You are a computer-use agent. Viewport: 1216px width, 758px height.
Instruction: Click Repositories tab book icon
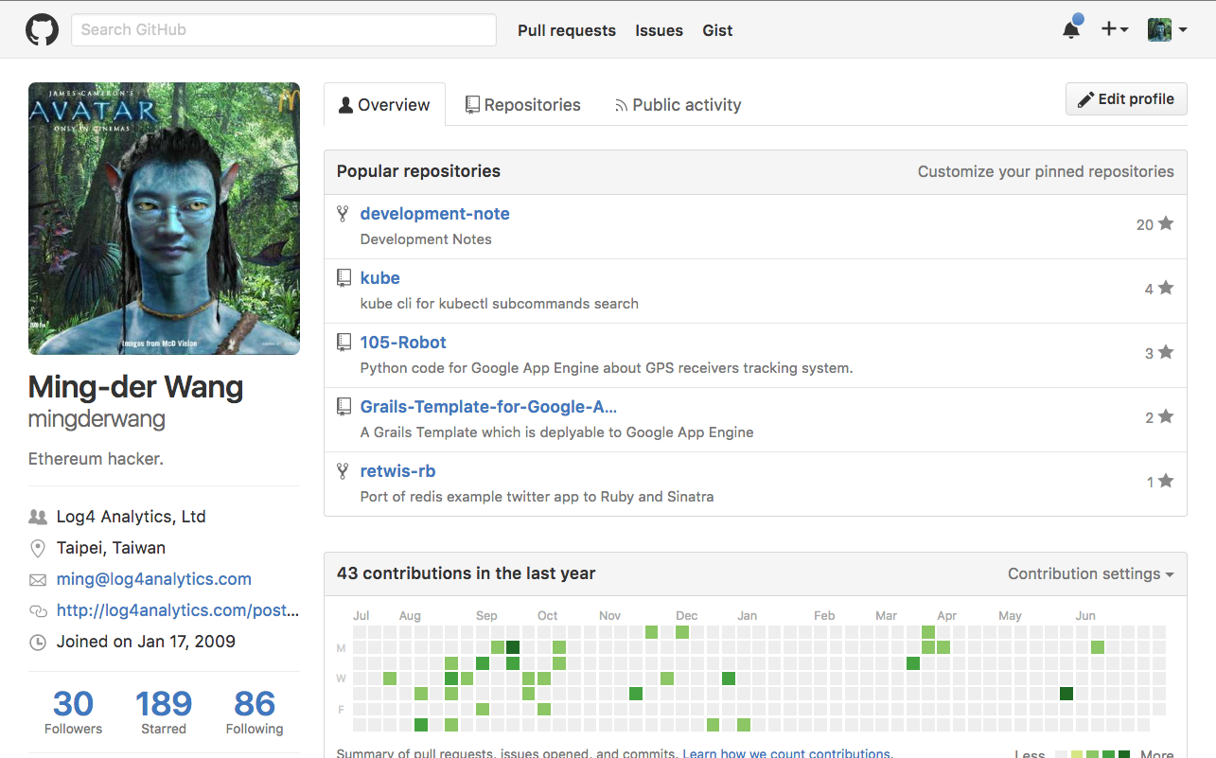(472, 105)
